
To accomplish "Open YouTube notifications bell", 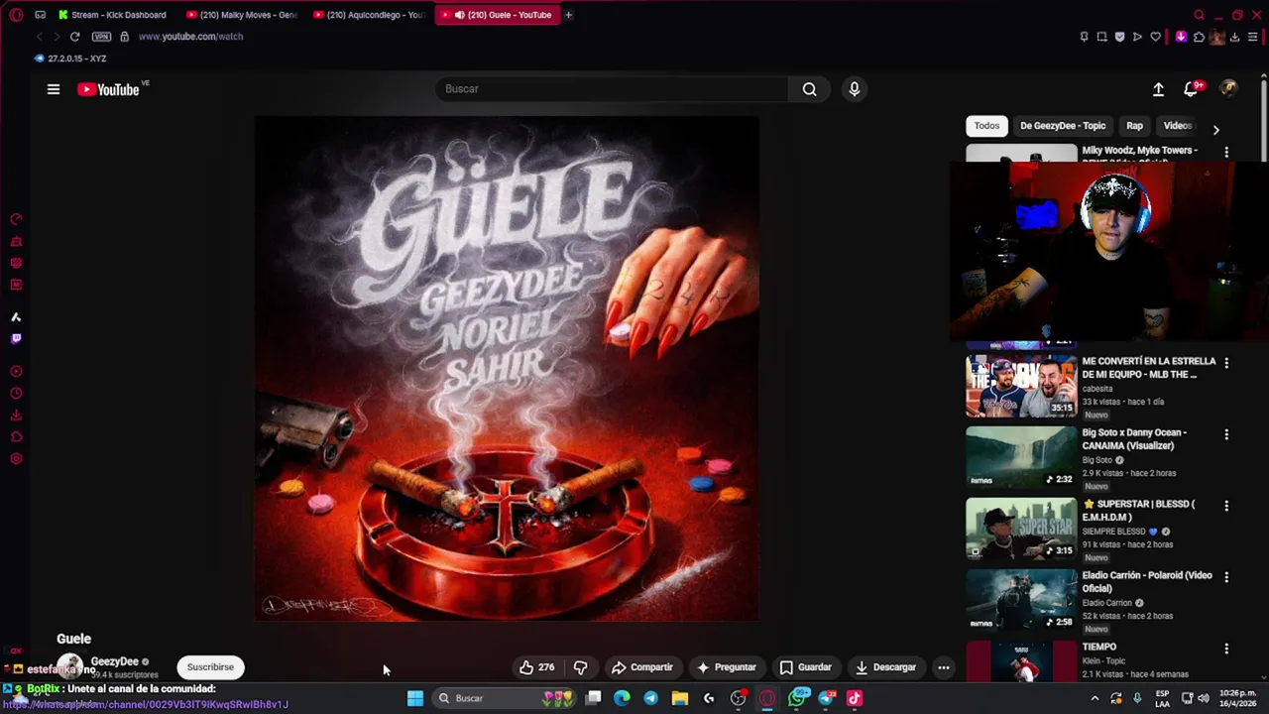I will point(1192,89).
